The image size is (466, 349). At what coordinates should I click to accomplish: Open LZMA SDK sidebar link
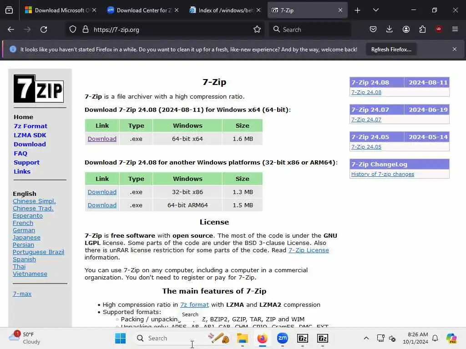(30, 135)
